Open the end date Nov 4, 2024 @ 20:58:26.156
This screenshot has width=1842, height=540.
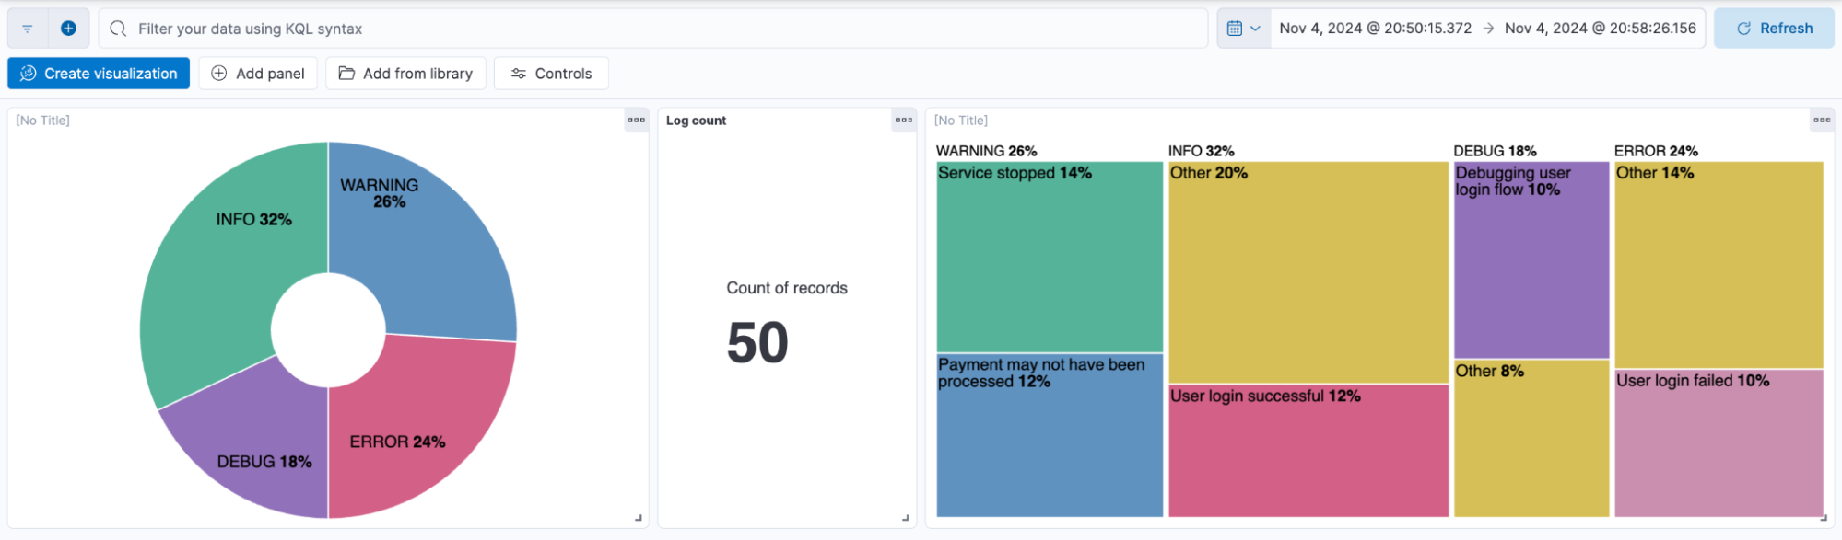click(1601, 29)
